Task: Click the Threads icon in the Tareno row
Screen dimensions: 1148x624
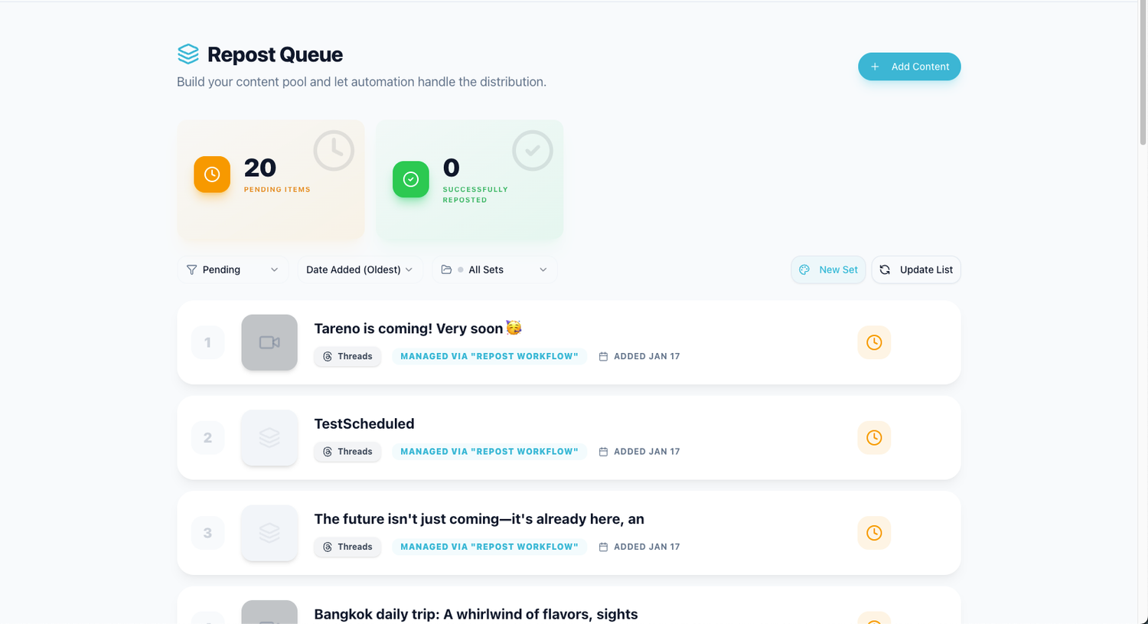Action: click(x=328, y=357)
